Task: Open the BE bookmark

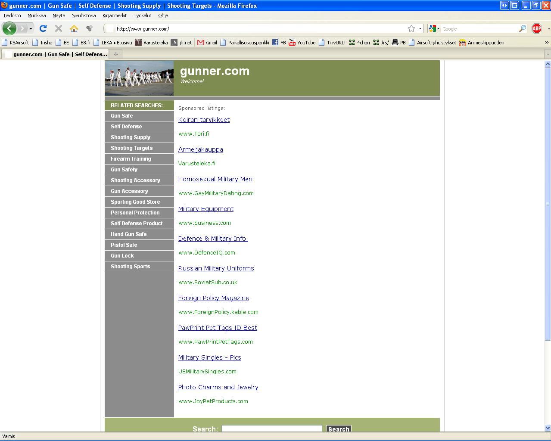Action: [62, 43]
